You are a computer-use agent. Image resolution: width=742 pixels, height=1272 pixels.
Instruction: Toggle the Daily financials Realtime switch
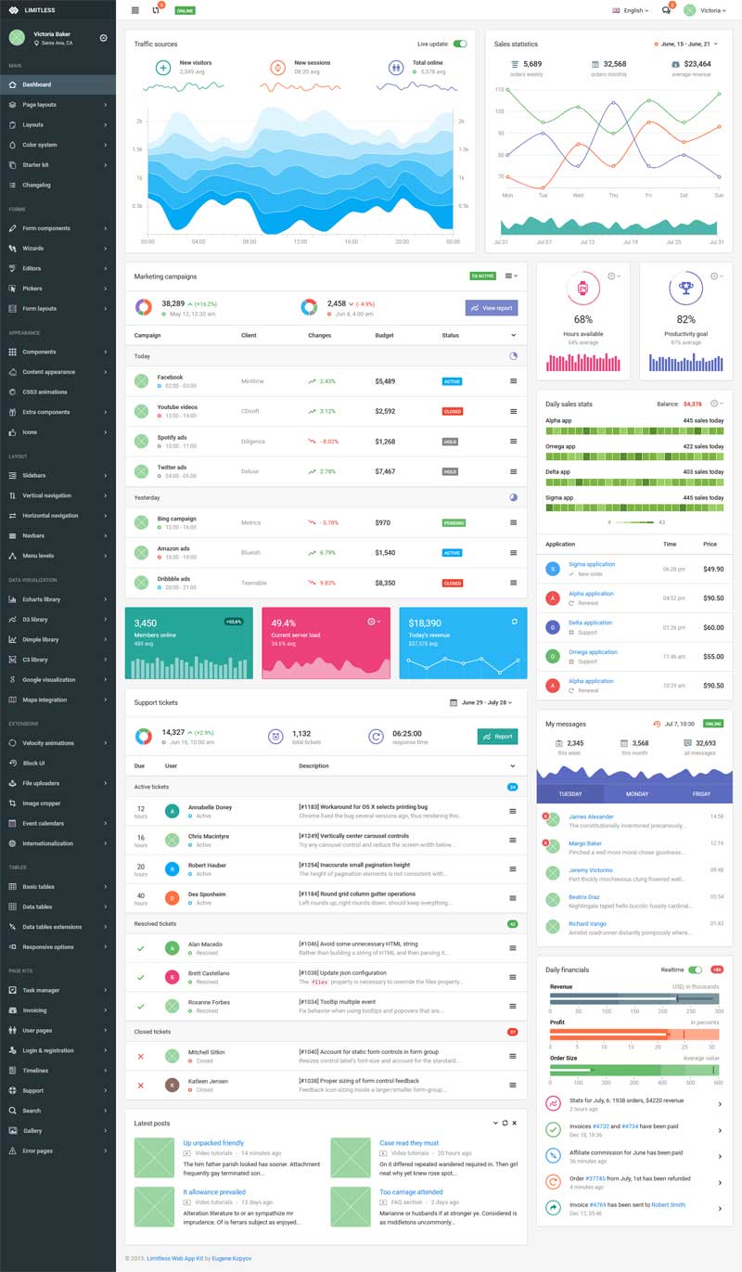tap(695, 970)
